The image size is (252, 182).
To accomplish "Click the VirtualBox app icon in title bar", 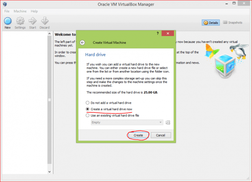I will [5, 4].
